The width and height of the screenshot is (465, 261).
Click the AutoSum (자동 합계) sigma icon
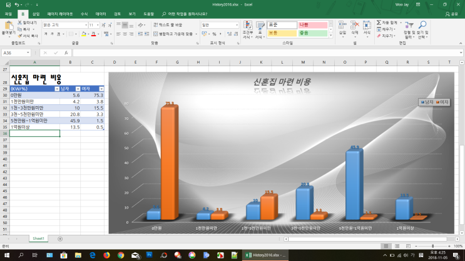(x=379, y=22)
